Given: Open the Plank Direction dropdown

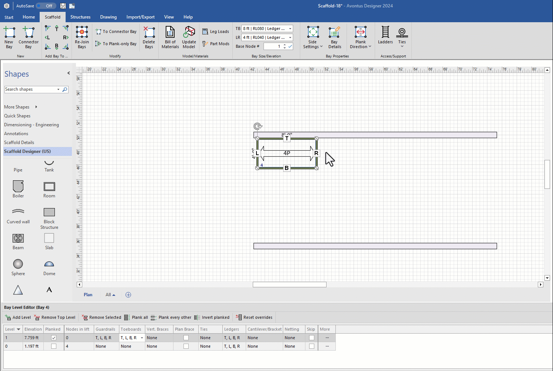Looking at the screenshot, I should point(360,37).
